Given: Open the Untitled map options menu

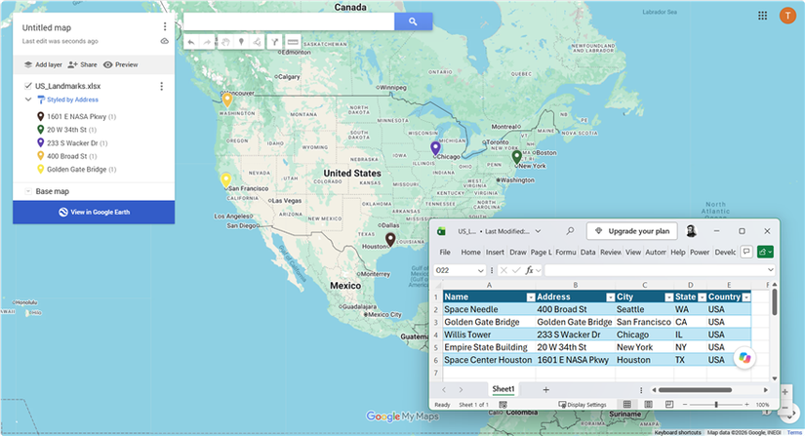Looking at the screenshot, I should pos(164,26).
